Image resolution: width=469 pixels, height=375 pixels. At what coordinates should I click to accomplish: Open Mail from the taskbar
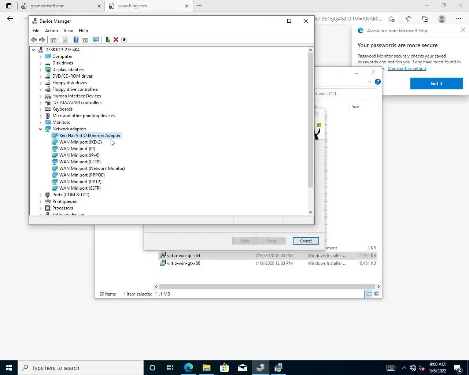[x=243, y=368]
